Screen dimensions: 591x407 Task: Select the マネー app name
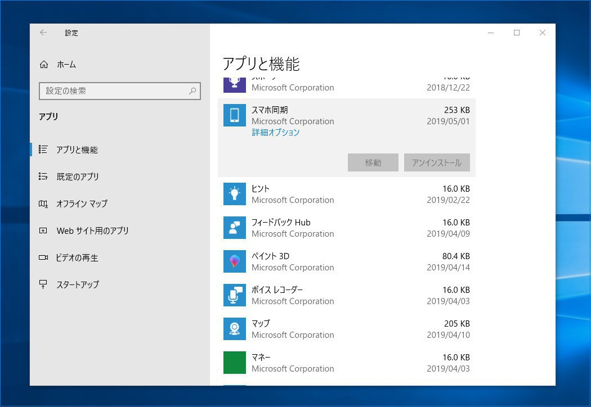pyautogui.click(x=261, y=358)
